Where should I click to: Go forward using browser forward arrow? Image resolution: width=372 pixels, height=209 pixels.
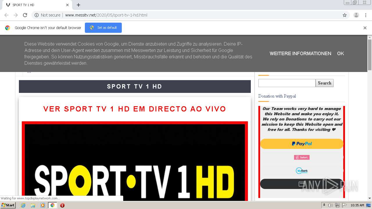[16, 15]
